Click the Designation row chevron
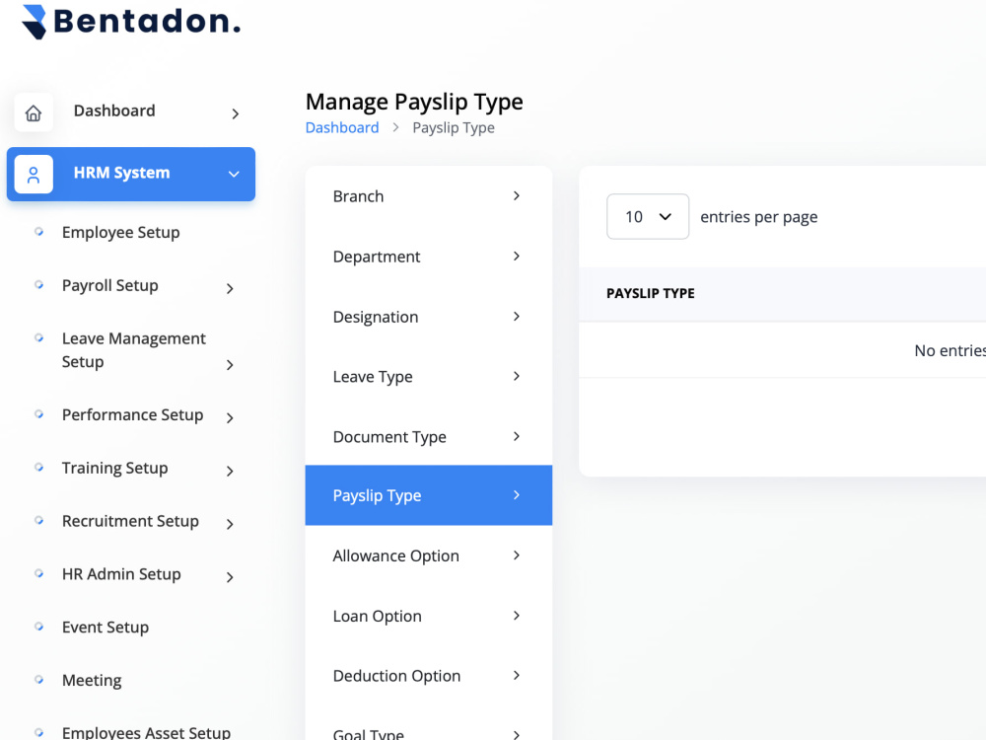Viewport: 986px width, 740px height. tap(517, 316)
